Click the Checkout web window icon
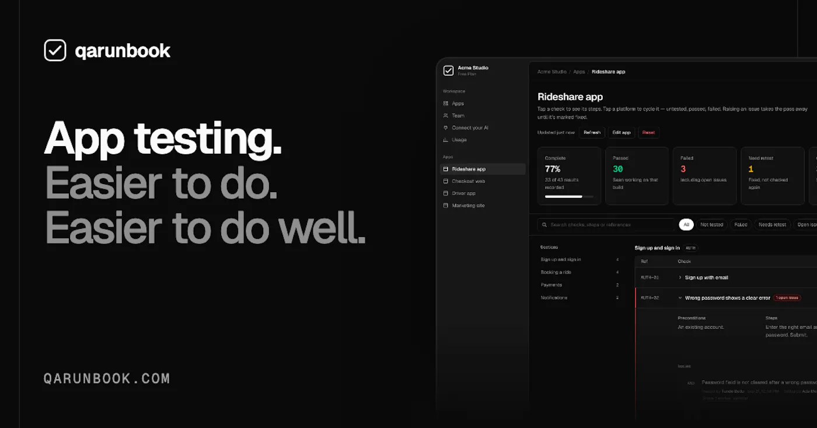This screenshot has height=428, width=817. pos(446,181)
